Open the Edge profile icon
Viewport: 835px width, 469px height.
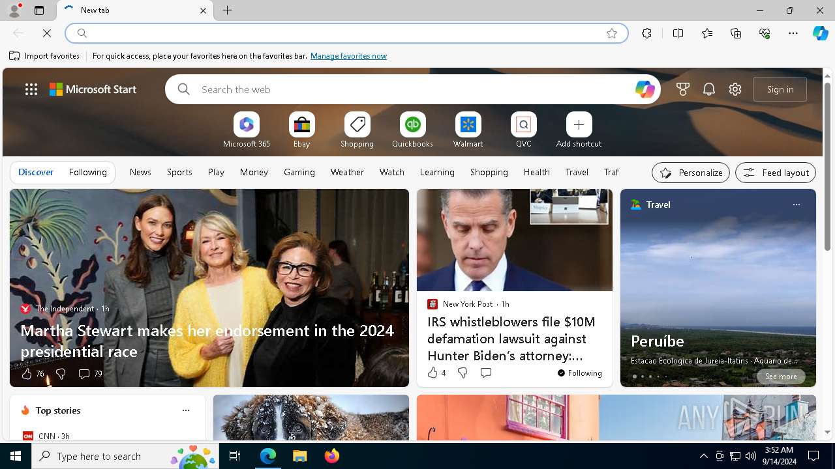click(x=14, y=10)
